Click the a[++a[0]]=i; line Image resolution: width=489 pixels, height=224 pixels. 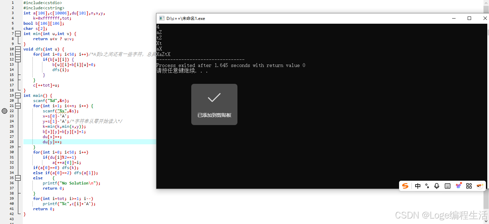pos(67,163)
